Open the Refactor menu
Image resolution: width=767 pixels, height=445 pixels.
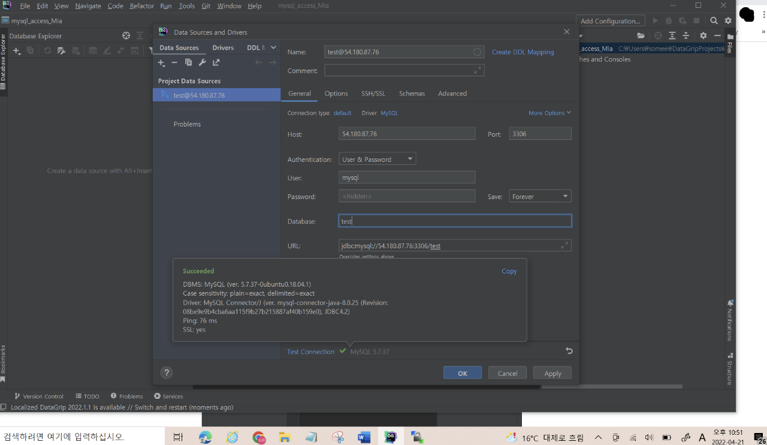click(x=141, y=6)
